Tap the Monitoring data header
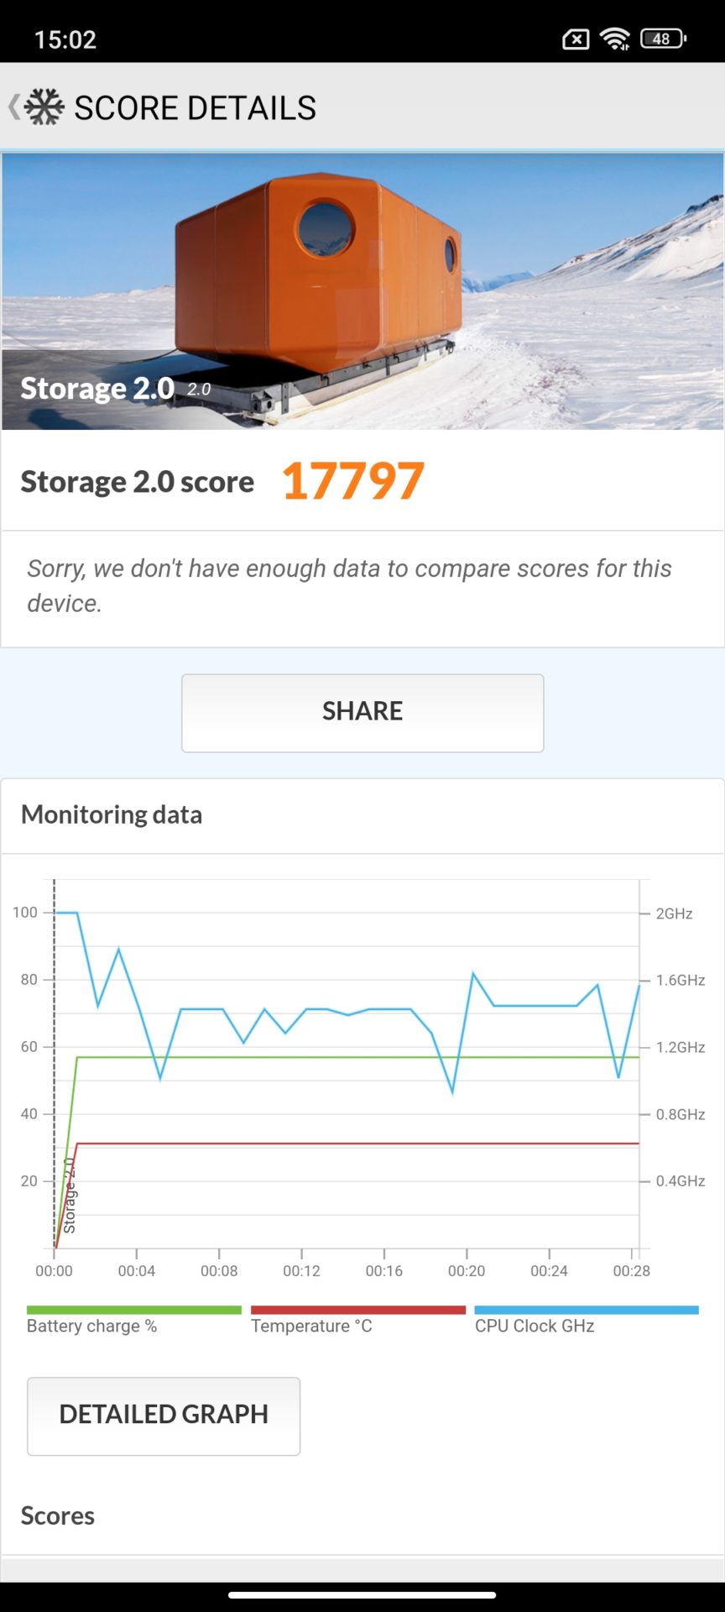This screenshot has width=725, height=1612. (112, 814)
